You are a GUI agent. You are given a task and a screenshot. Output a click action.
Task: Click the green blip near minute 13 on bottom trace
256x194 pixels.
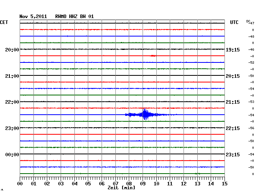[x=198, y=174]
